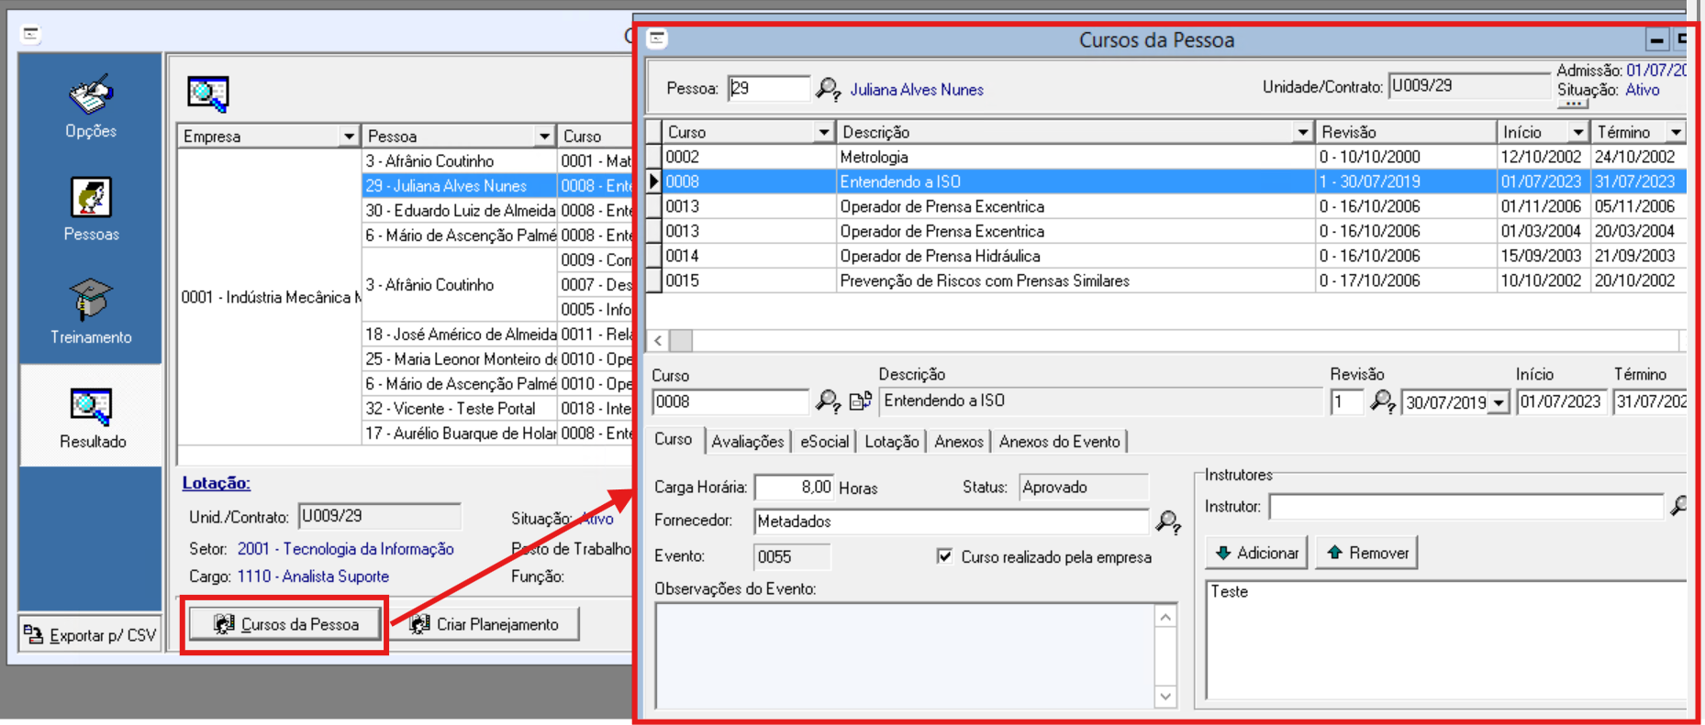Click the horizontal scrollbar left arrow
Viewport: 1705px width, 725px height.
pos(658,341)
